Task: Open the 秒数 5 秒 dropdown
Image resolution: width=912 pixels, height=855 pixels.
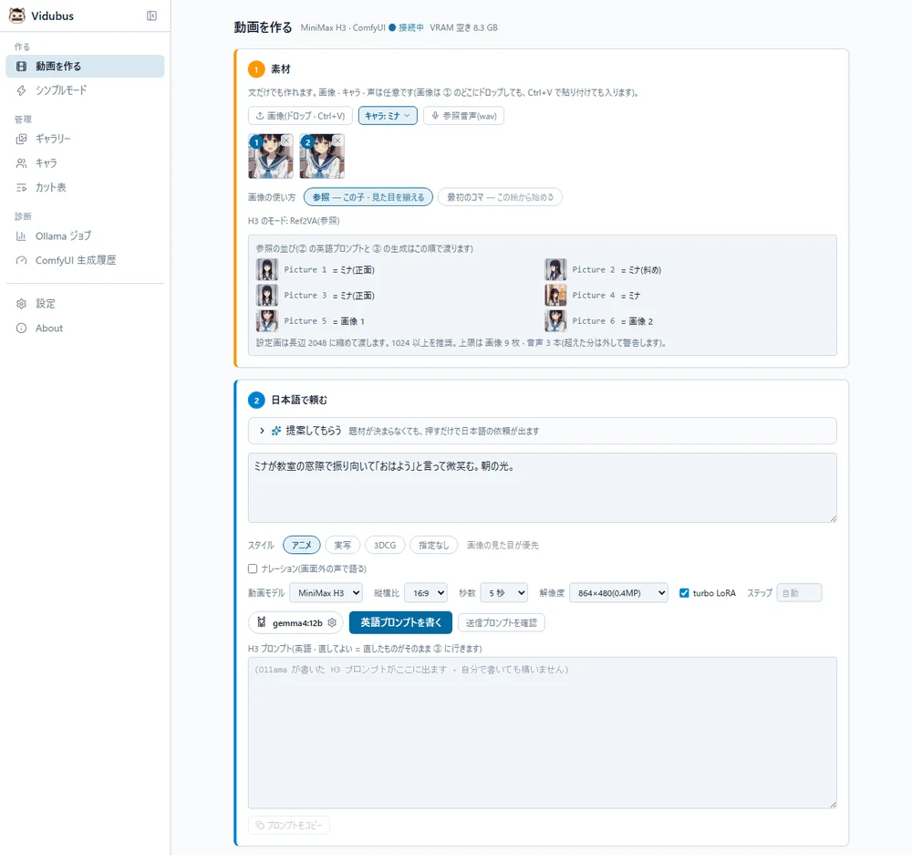Action: click(x=504, y=593)
